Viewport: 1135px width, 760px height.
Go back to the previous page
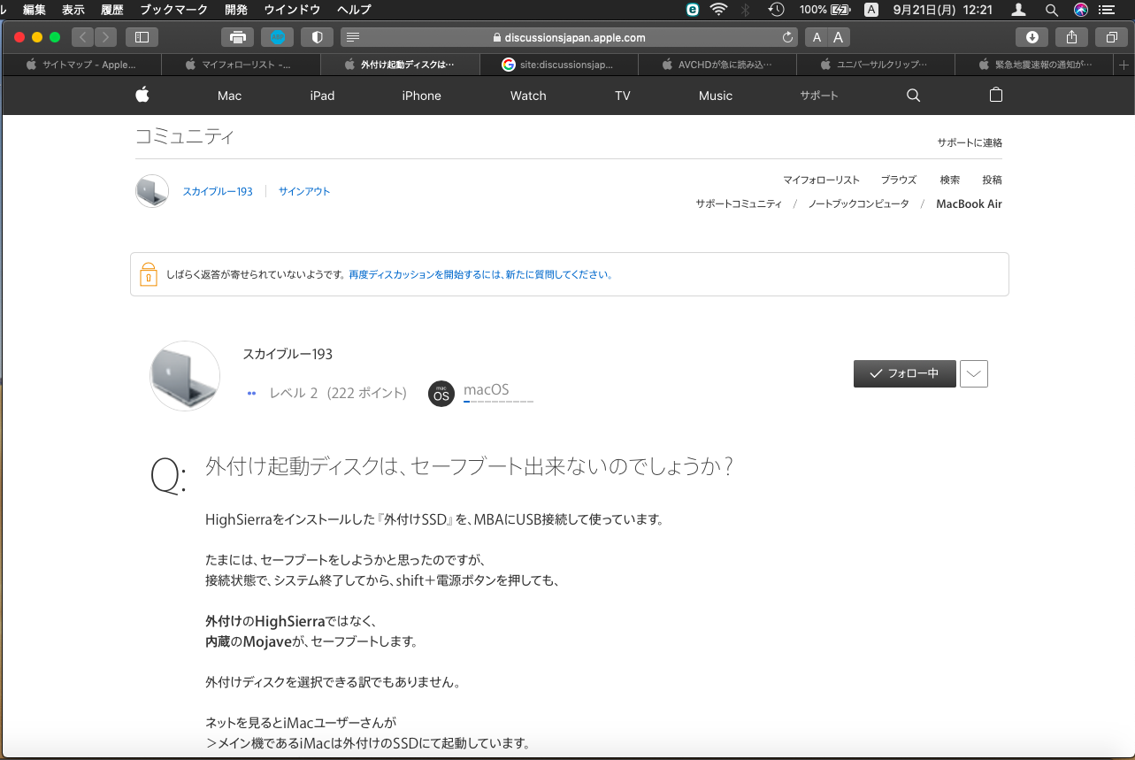[x=82, y=37]
